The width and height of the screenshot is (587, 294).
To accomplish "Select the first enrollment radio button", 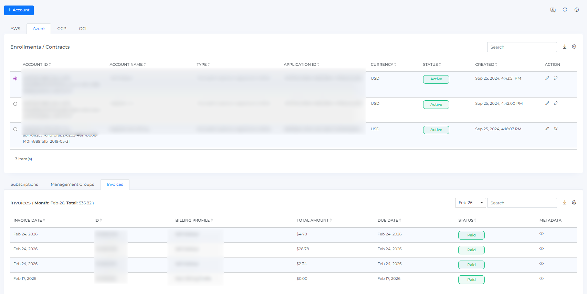I will pyautogui.click(x=15, y=79).
